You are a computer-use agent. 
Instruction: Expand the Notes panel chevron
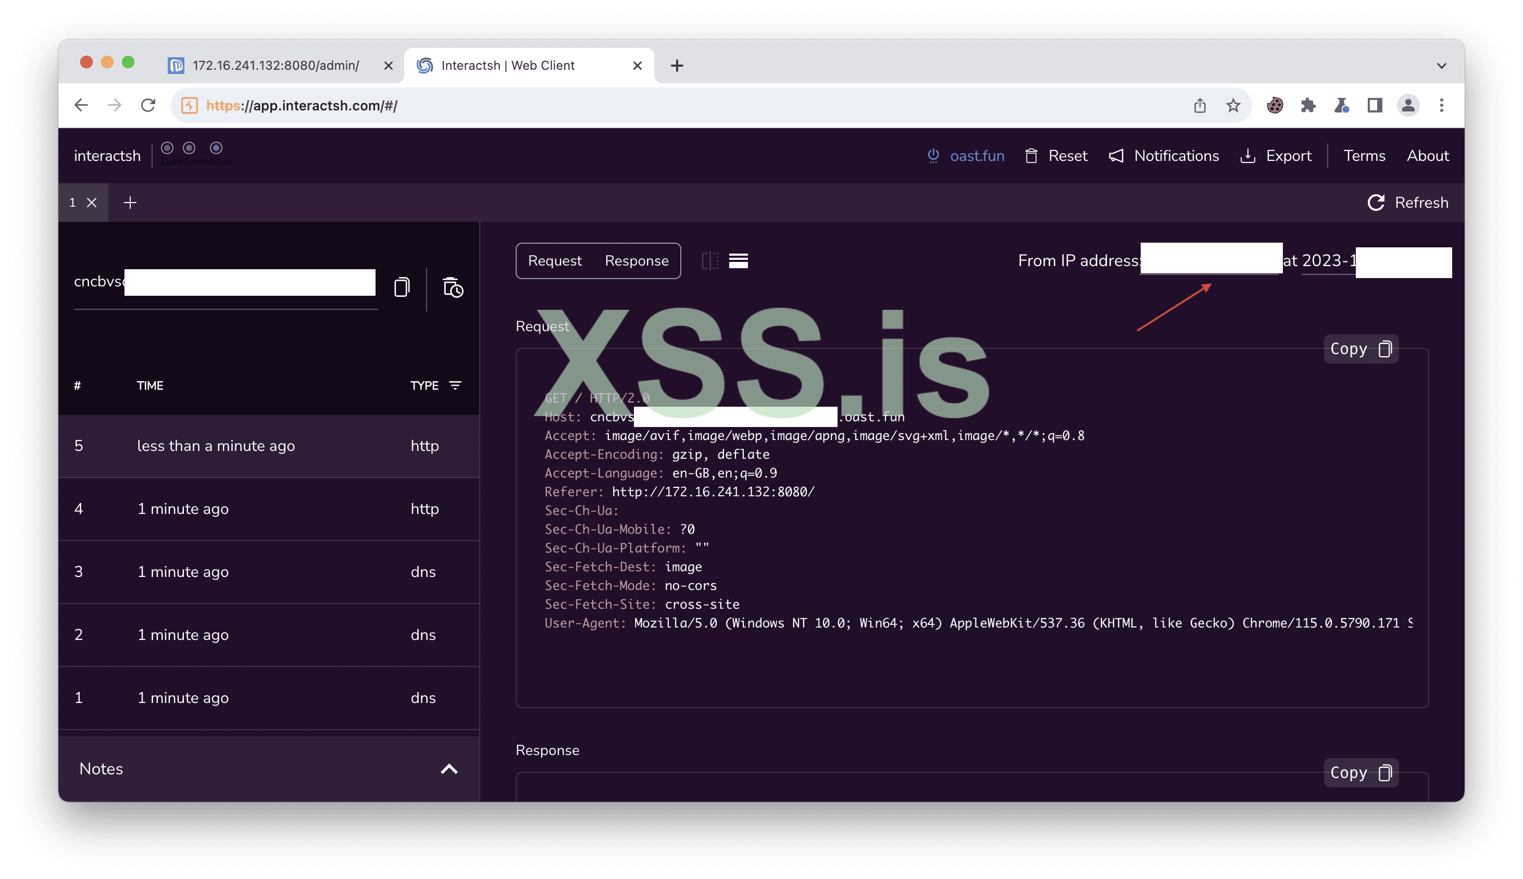448,769
